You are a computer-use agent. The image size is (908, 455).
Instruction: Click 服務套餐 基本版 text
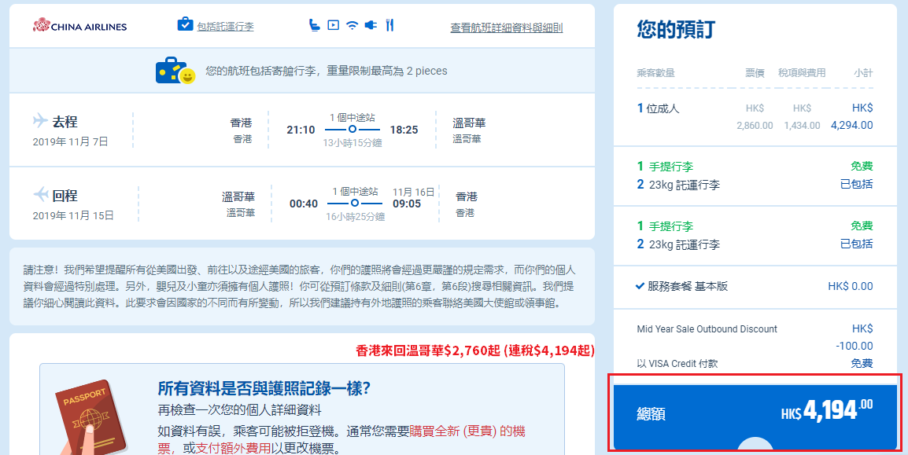coord(688,286)
